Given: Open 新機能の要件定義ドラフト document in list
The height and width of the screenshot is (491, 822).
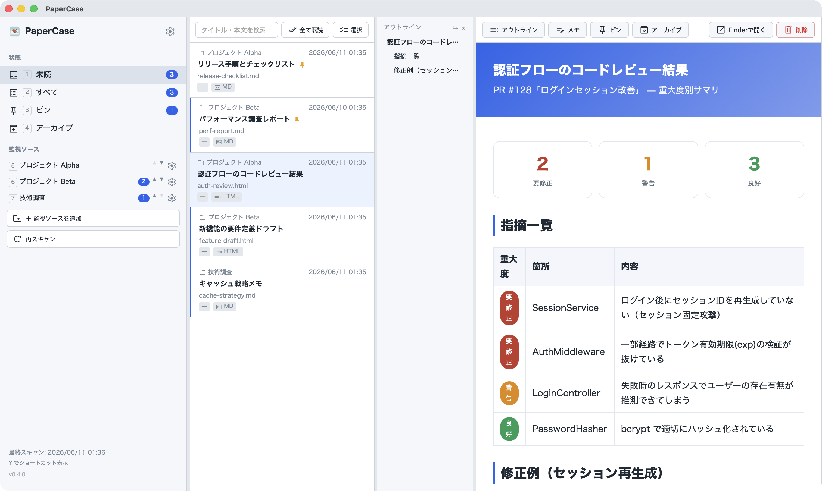Looking at the screenshot, I should 282,235.
